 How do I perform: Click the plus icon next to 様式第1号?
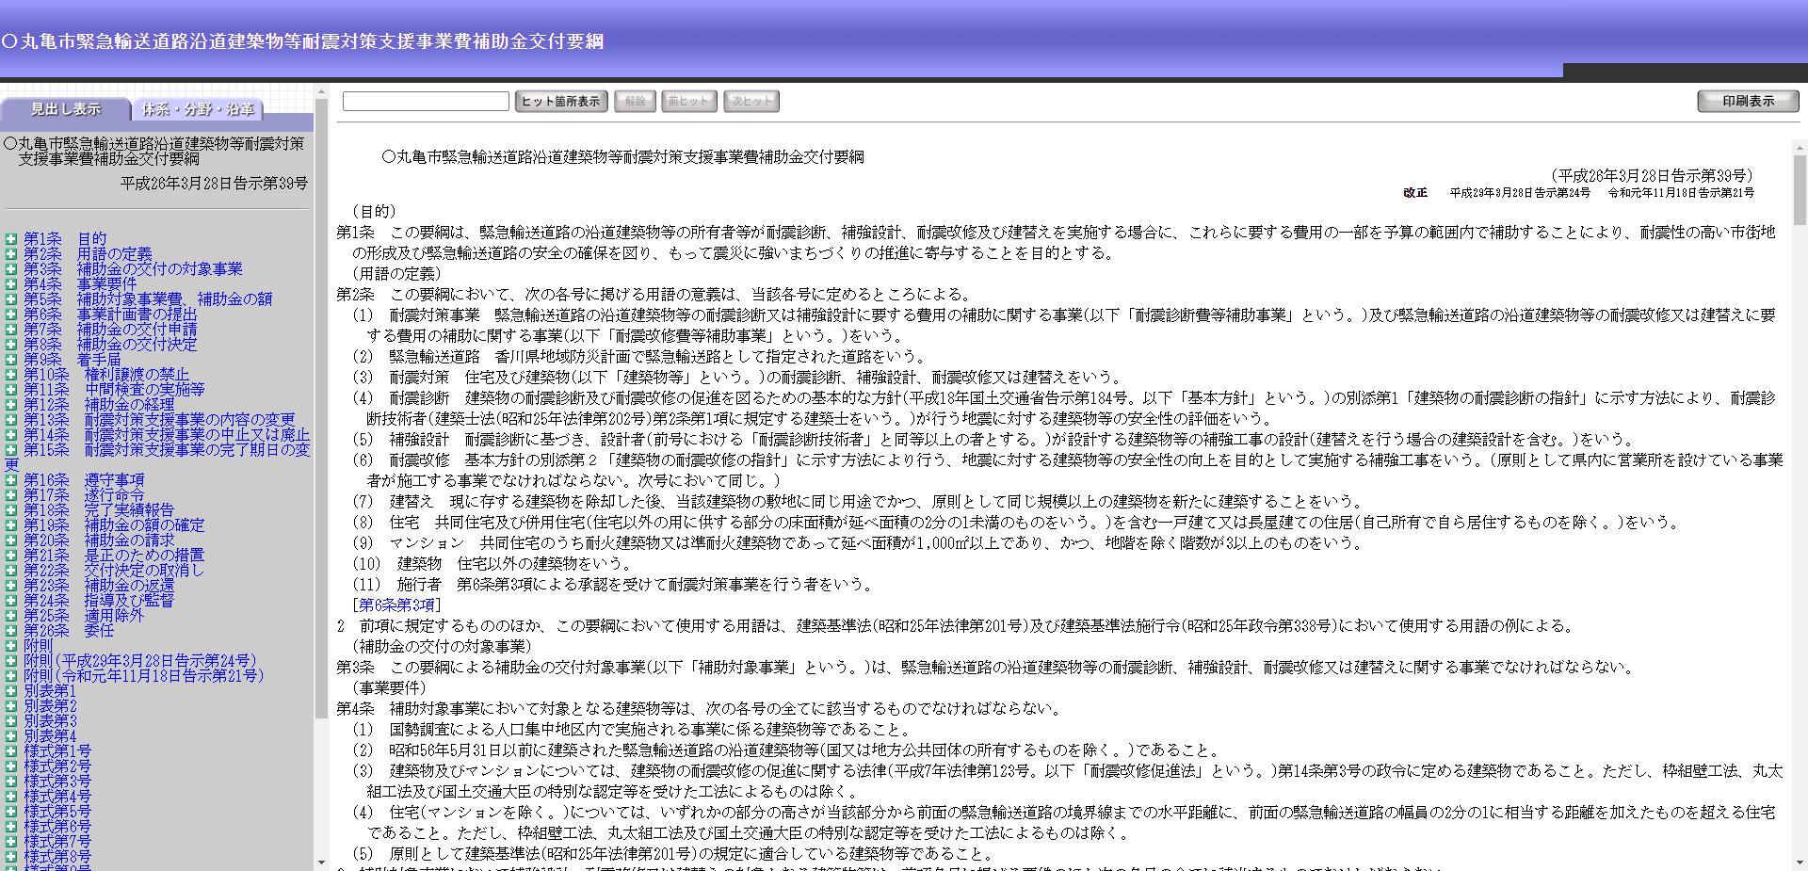click(10, 751)
